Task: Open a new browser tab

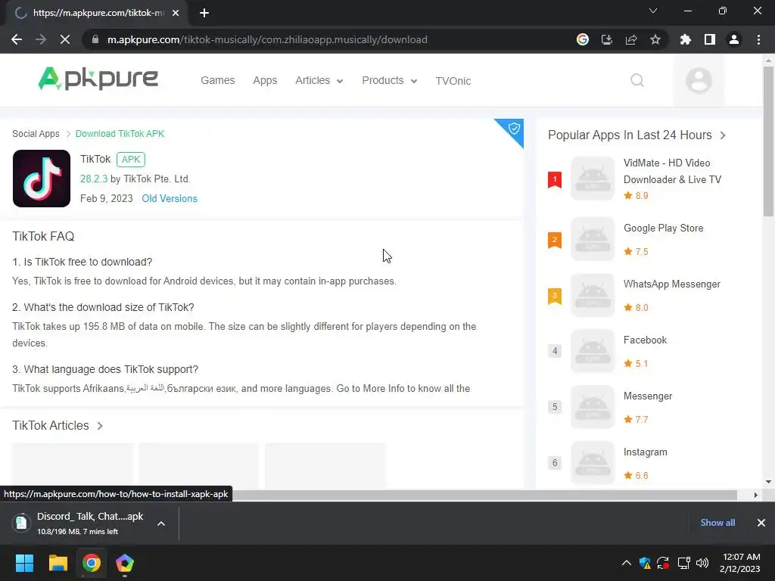Action: click(x=204, y=13)
